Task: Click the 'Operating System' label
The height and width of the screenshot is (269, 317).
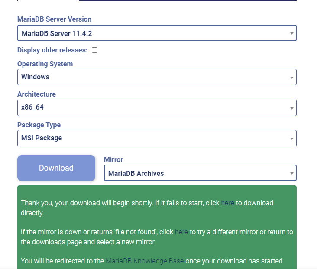Action: click(x=45, y=64)
